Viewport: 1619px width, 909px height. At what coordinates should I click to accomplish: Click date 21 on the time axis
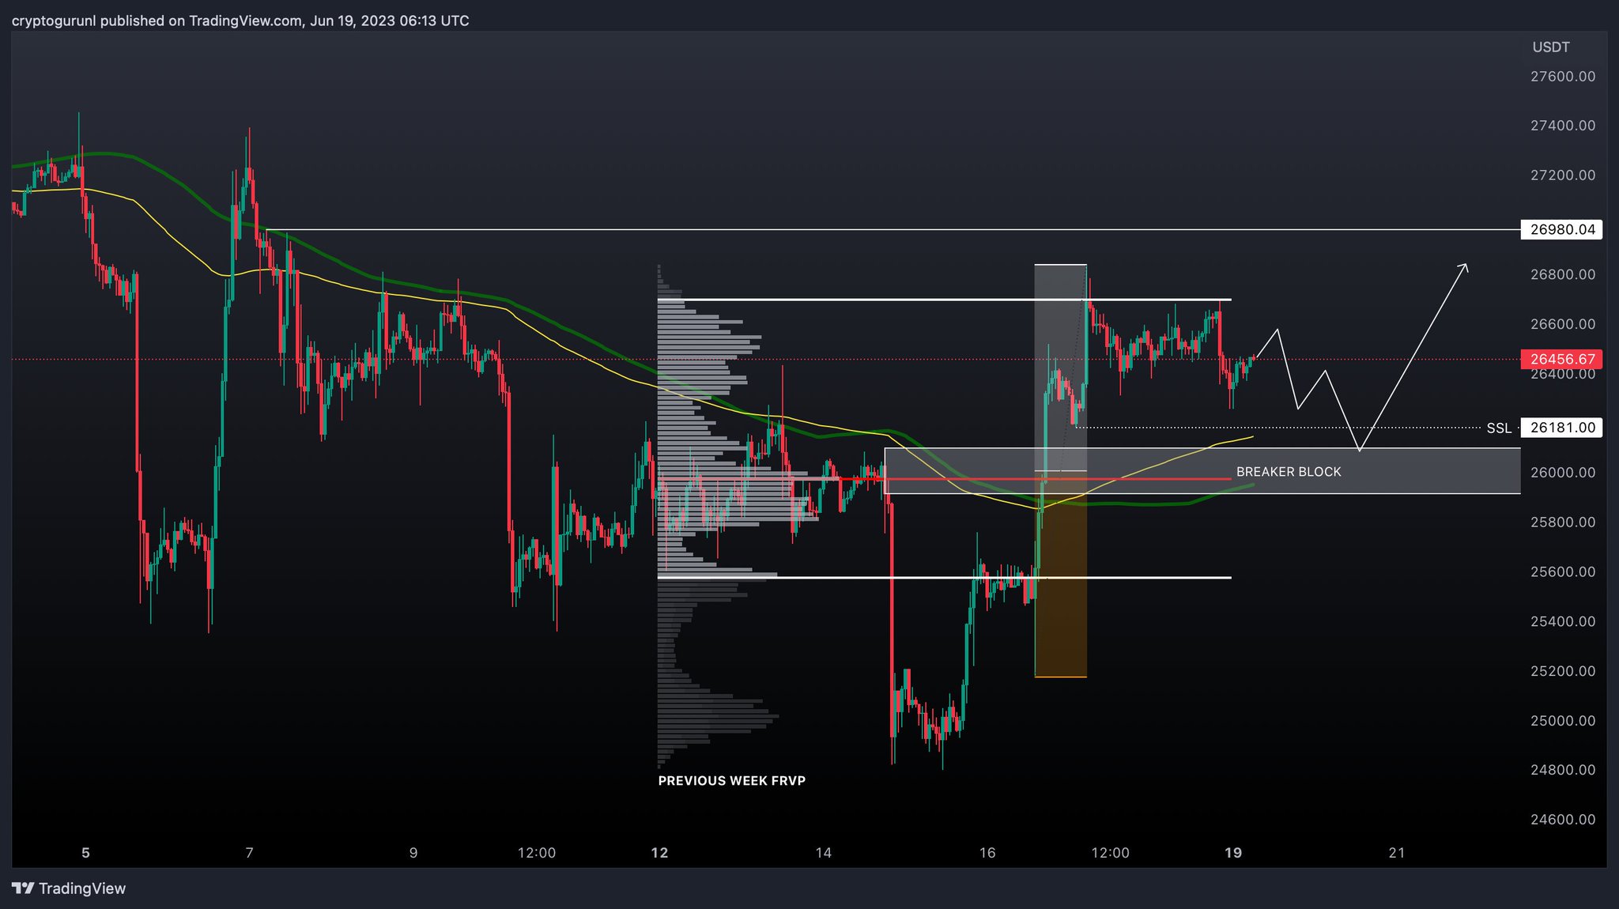(1397, 853)
